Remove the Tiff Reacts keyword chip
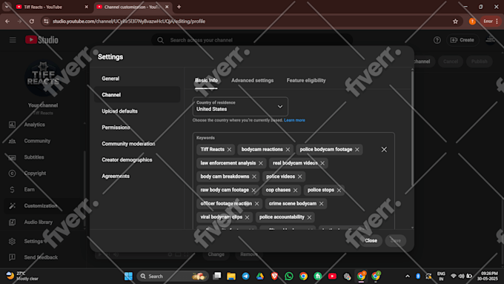Viewport: 504px width, 284px height. coord(229,150)
